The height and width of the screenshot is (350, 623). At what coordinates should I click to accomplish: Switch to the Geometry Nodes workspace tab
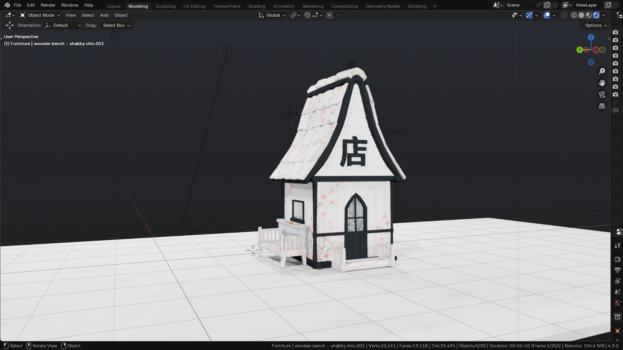(383, 6)
